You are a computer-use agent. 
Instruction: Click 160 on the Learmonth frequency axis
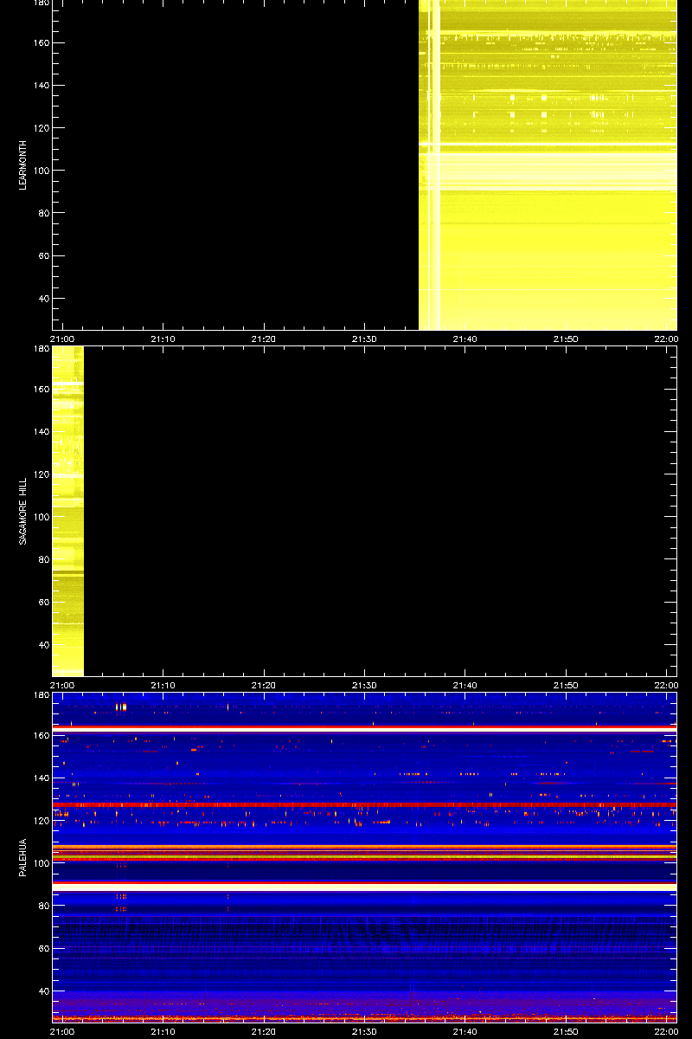click(x=41, y=42)
